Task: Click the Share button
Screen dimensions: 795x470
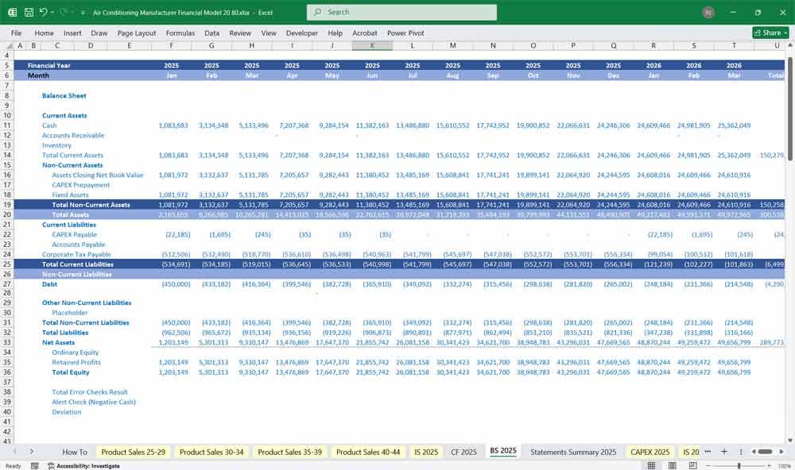Action: click(771, 33)
